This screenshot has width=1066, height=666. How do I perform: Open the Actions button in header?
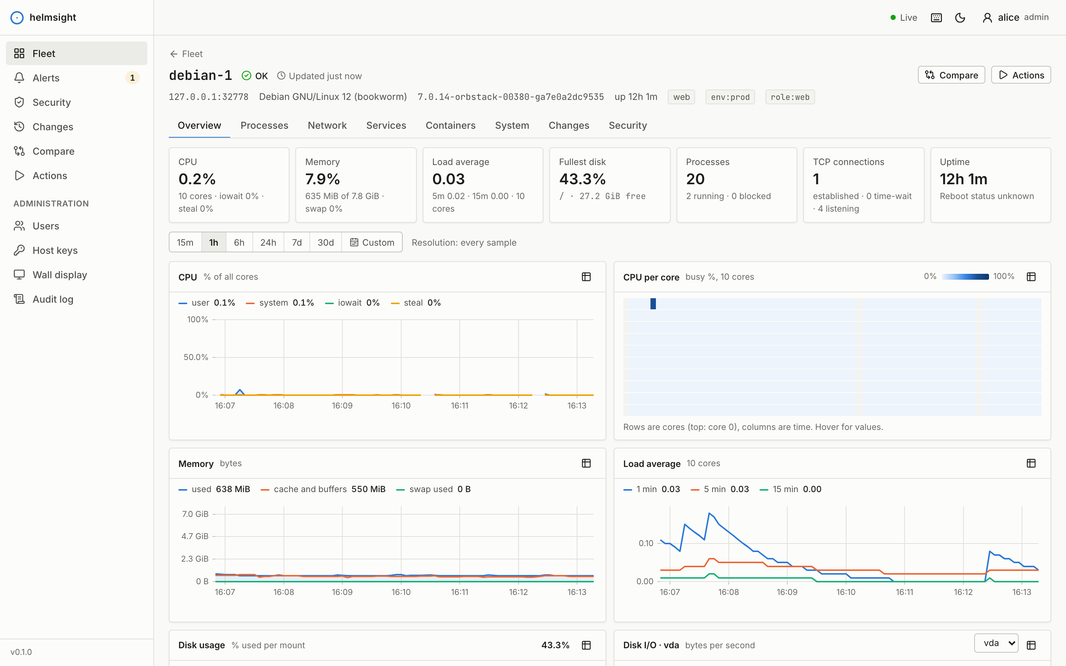1020,75
